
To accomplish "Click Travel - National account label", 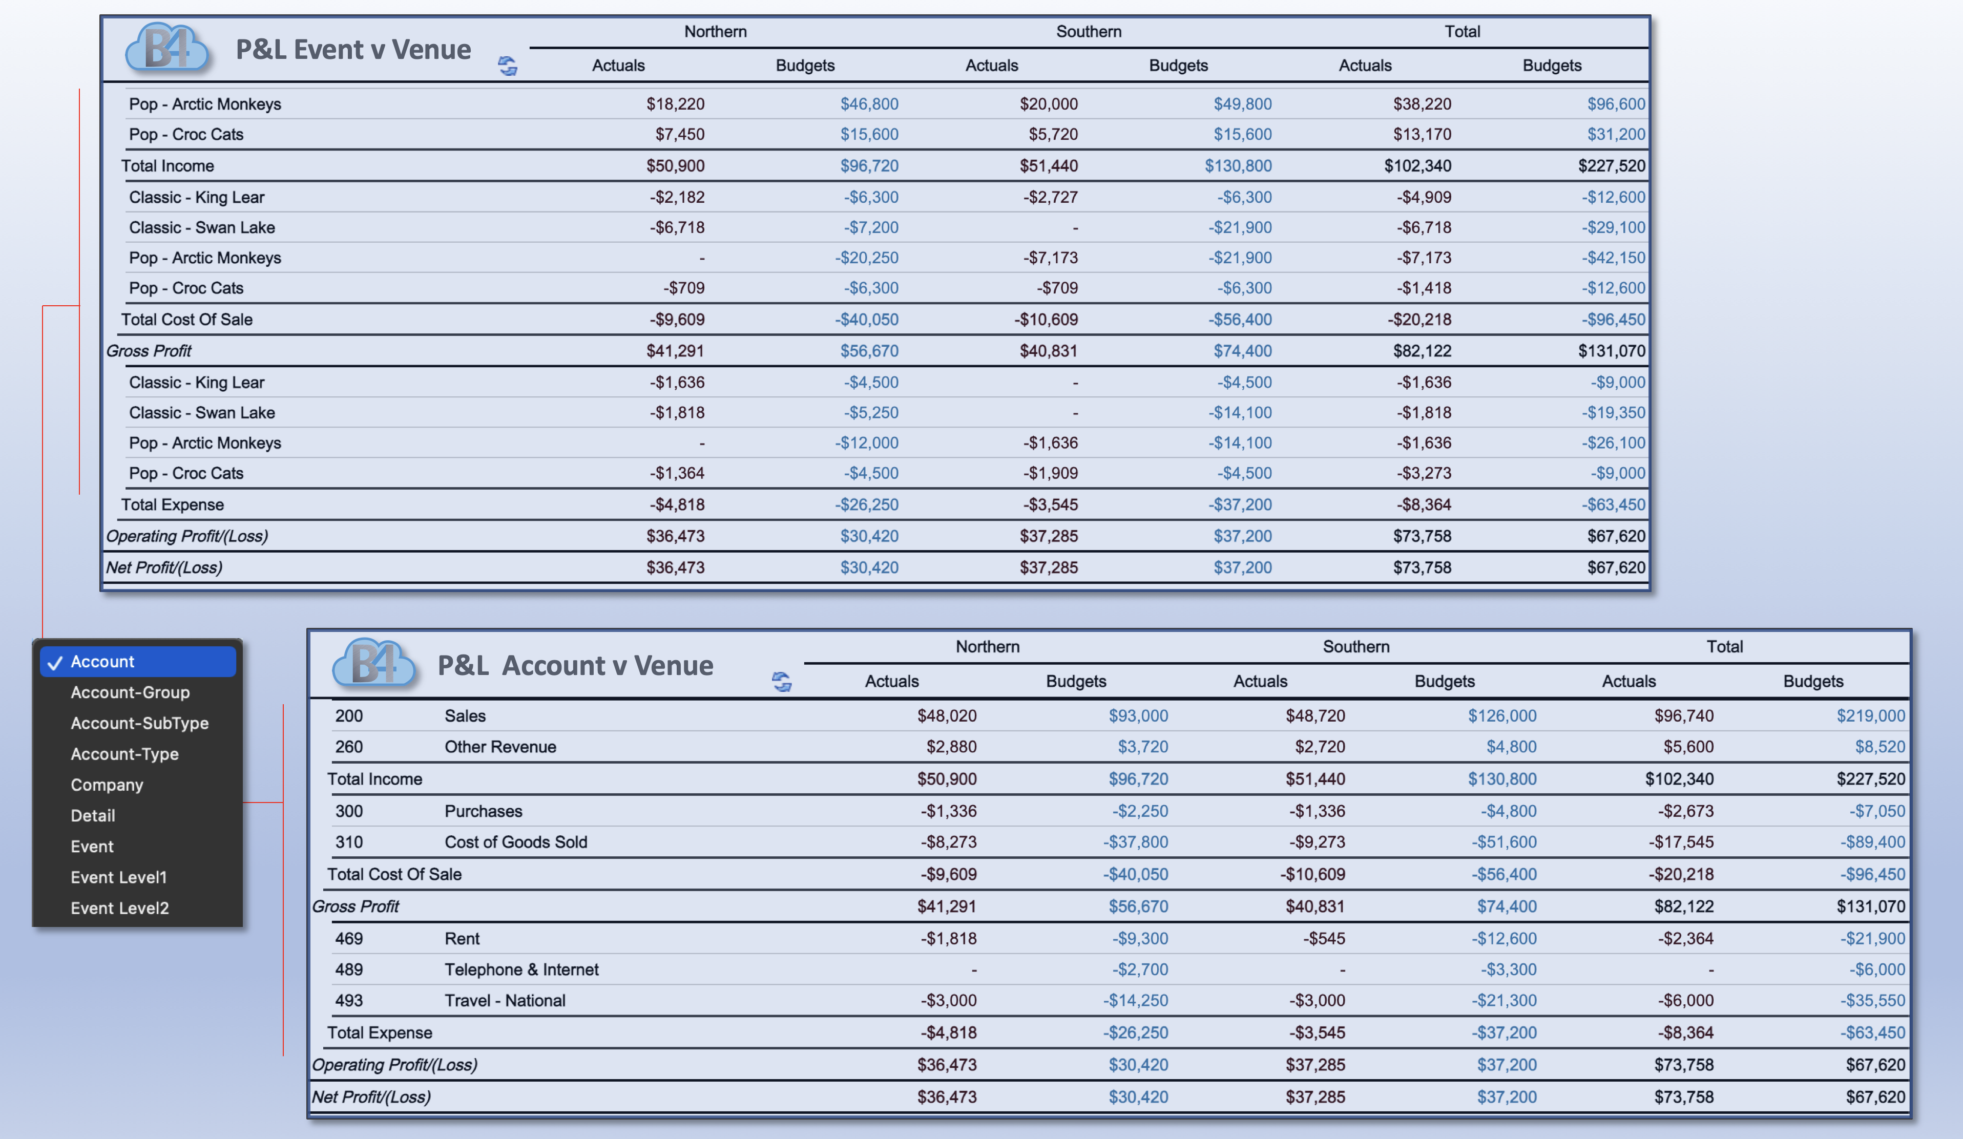I will pos(505,1000).
